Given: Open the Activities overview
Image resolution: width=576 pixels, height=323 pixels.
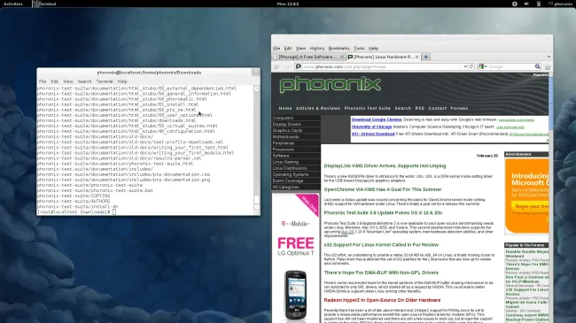Looking at the screenshot, I should (x=13, y=4).
